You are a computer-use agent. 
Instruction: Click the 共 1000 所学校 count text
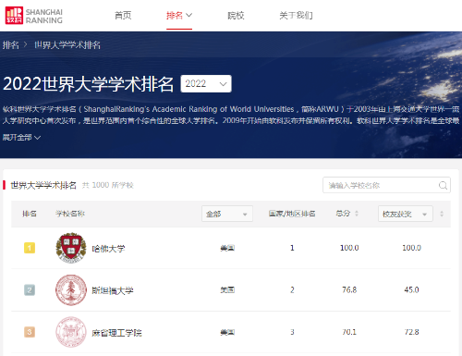point(108,185)
